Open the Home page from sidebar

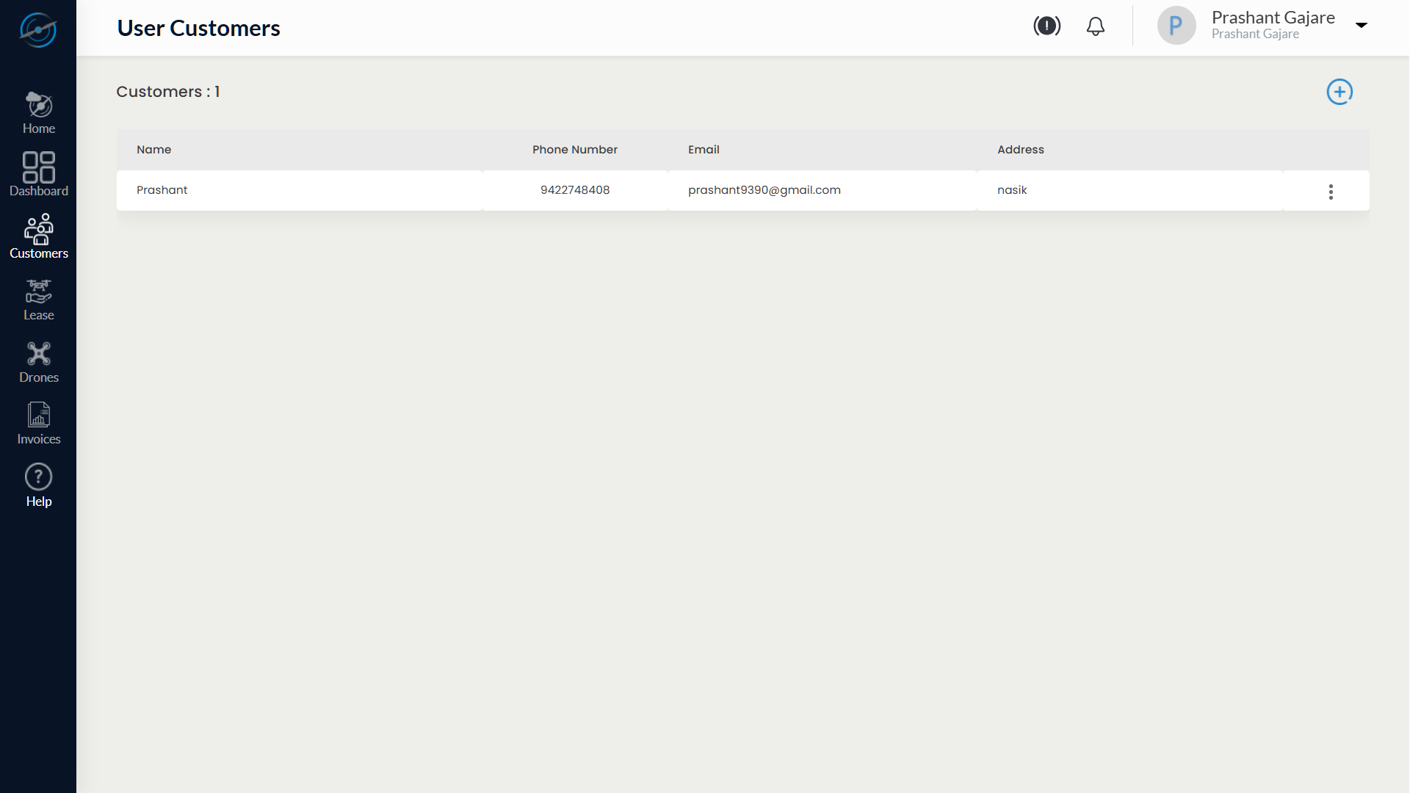(39, 113)
